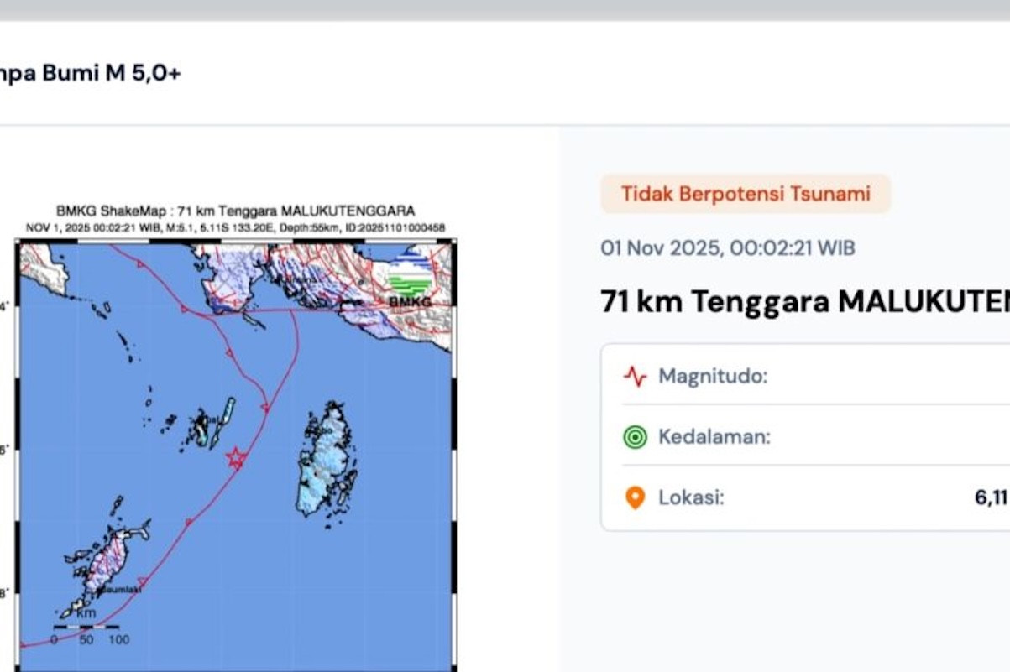Screen dimensions: 1010x672
Task: Click the orange Lokasi map pin icon
Action: pyautogui.click(x=636, y=497)
